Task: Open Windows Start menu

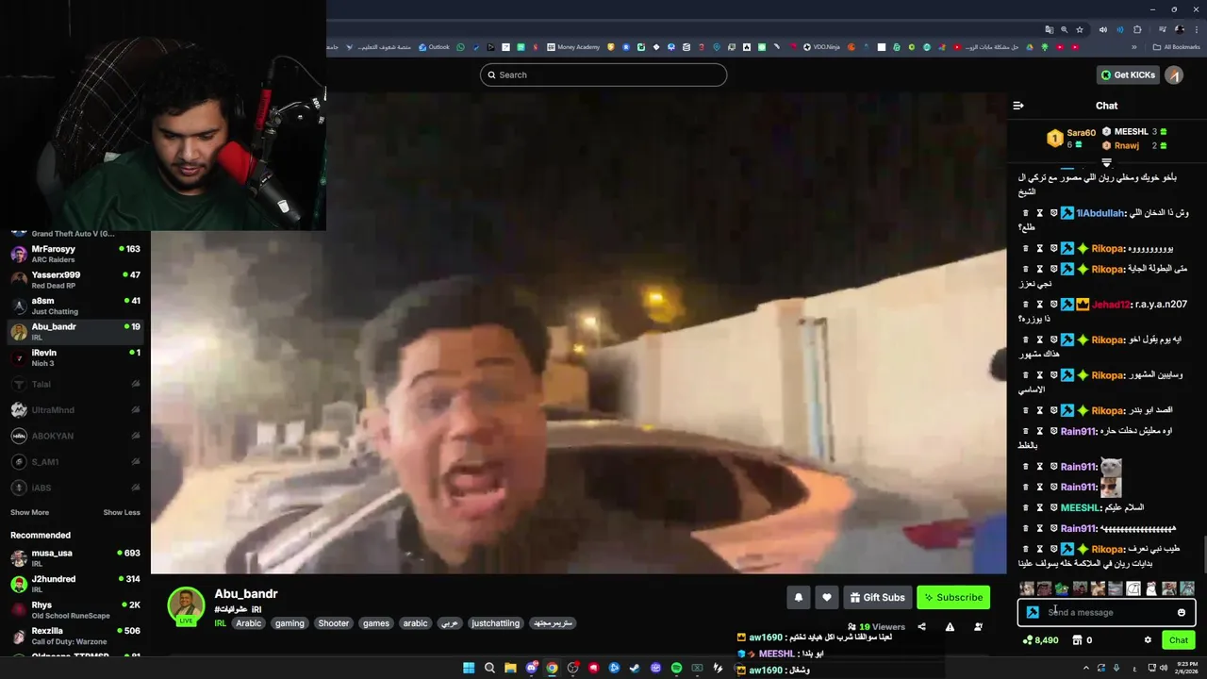Action: [469, 668]
